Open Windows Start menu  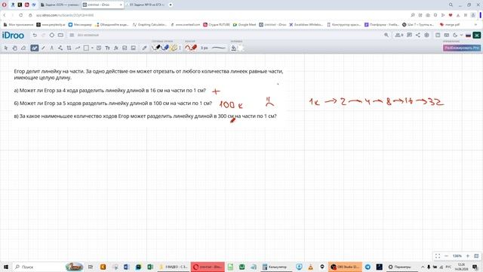click(x=5, y=267)
